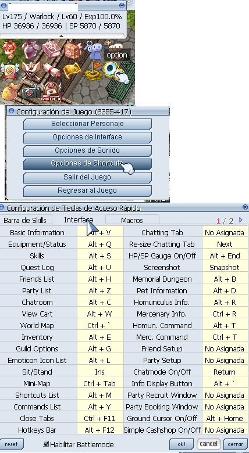
Task: Collapse the basic info panel arrow
Action: 62,36
